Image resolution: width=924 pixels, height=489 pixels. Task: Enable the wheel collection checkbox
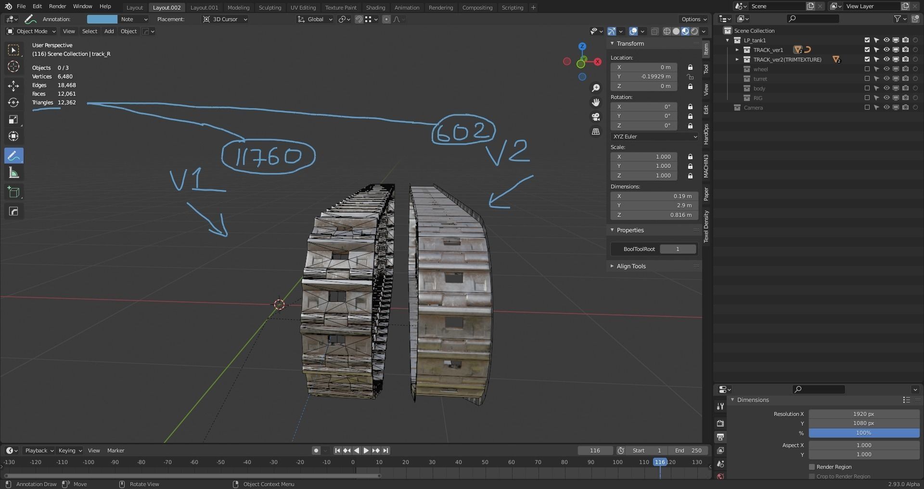[x=867, y=69]
